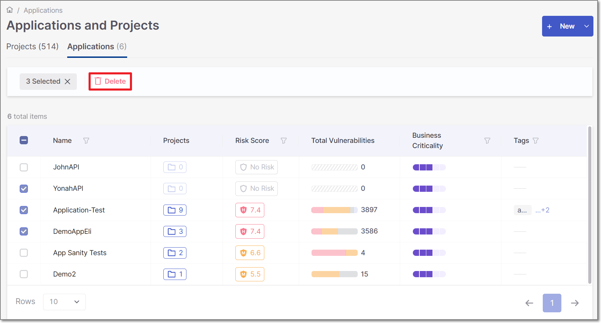The width and height of the screenshot is (601, 323).
Task: Click the Delete button
Action: pos(110,81)
